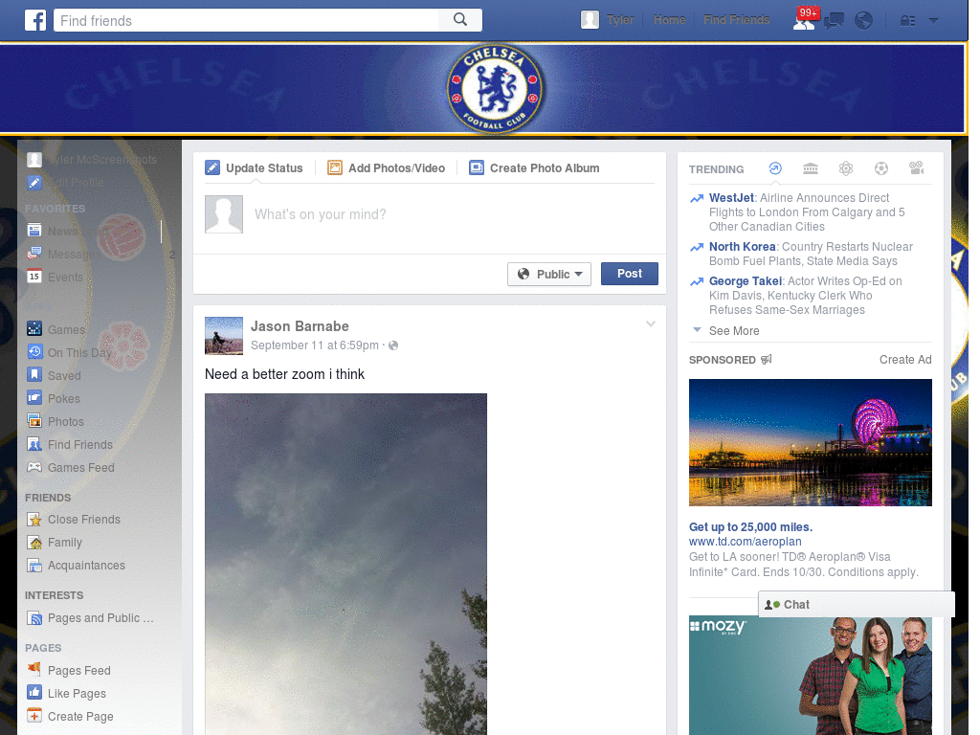Open the Public audience selector dropdown
Viewport: 980px width, 735px height.
549,274
